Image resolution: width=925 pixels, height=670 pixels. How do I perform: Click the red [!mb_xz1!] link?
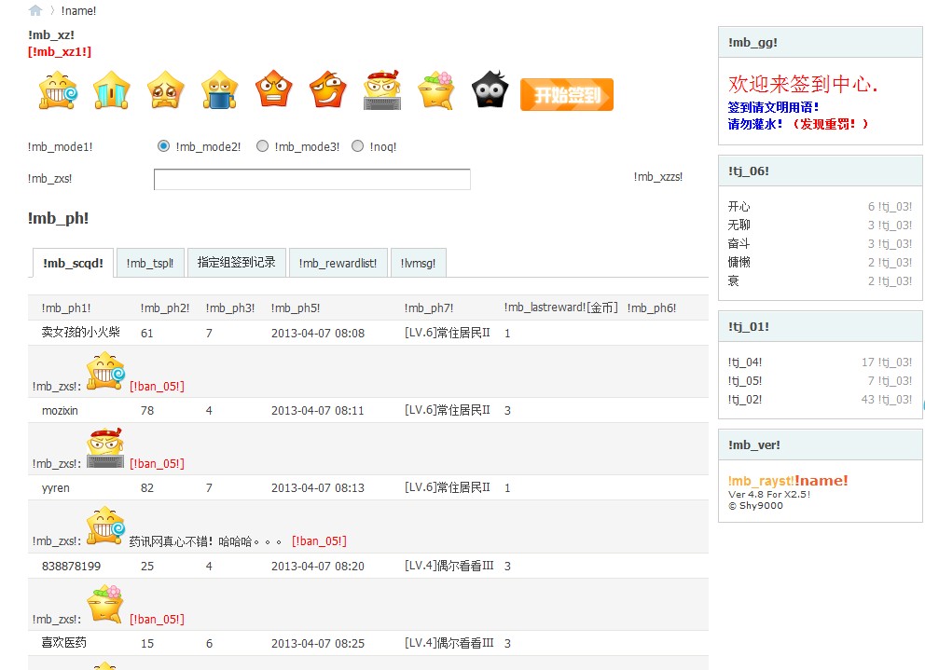[x=60, y=52]
